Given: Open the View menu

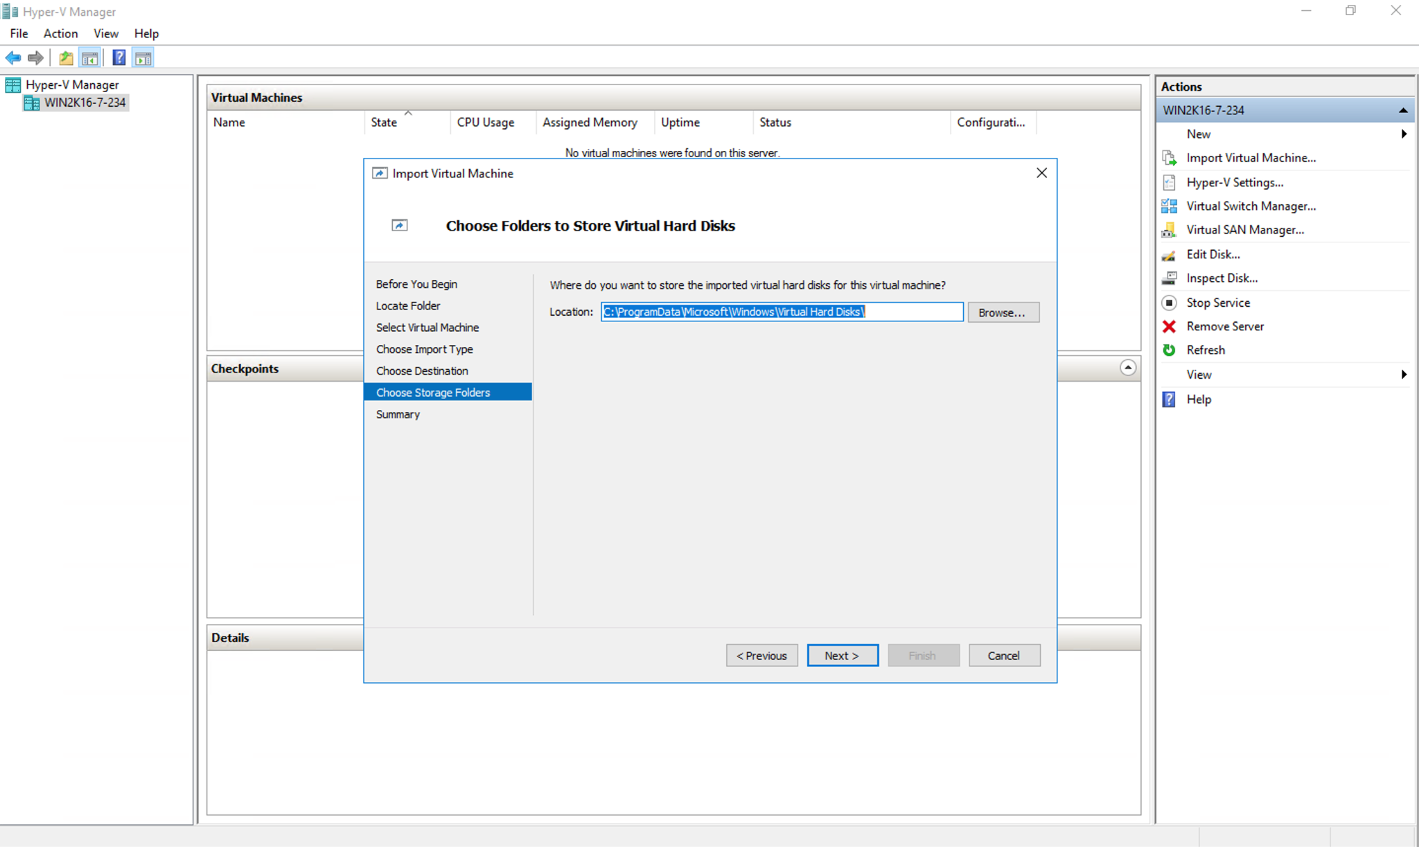Looking at the screenshot, I should (106, 33).
